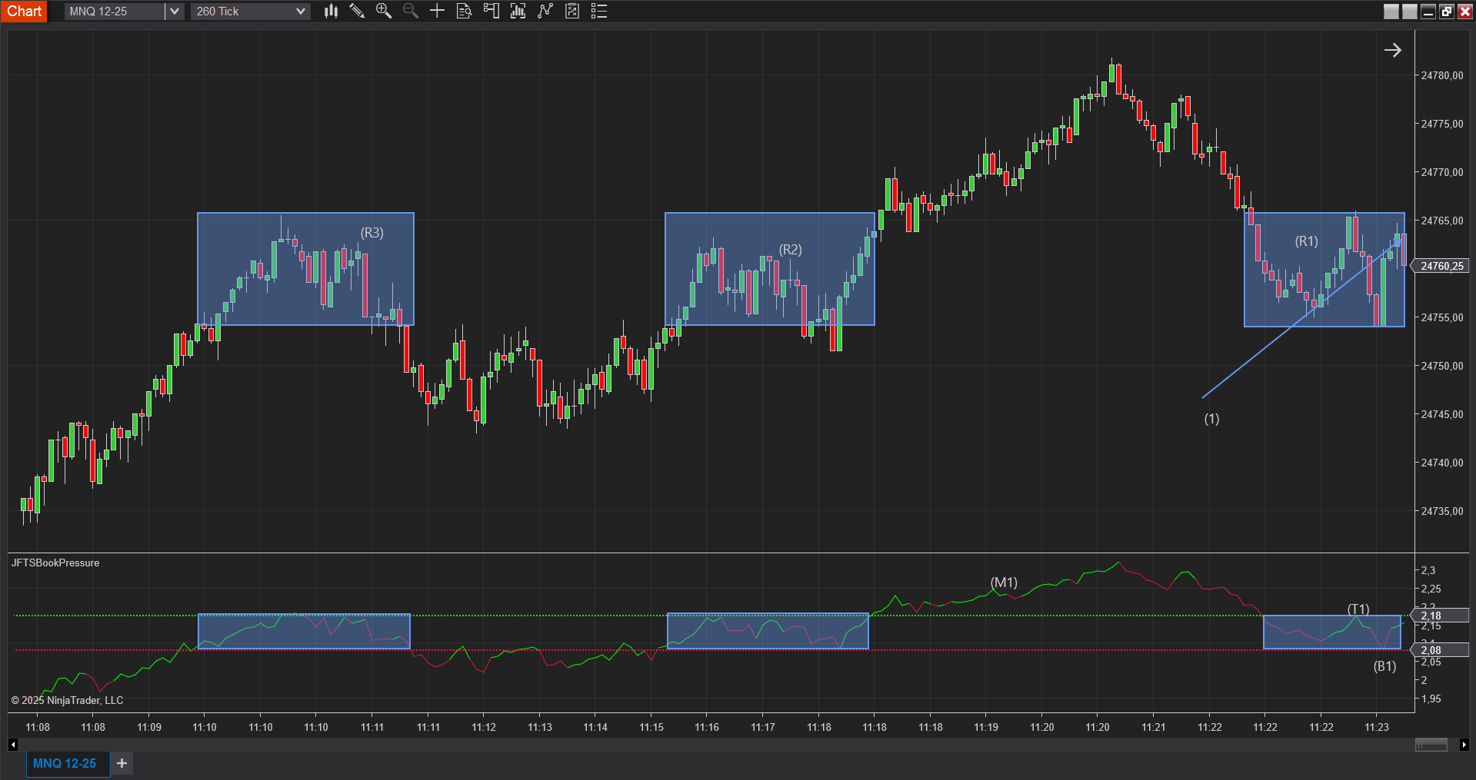Open the Data Series window icon

(x=572, y=11)
